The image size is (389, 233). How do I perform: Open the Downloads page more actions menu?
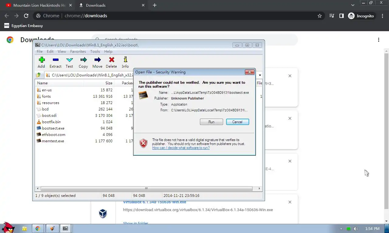pos(379,40)
